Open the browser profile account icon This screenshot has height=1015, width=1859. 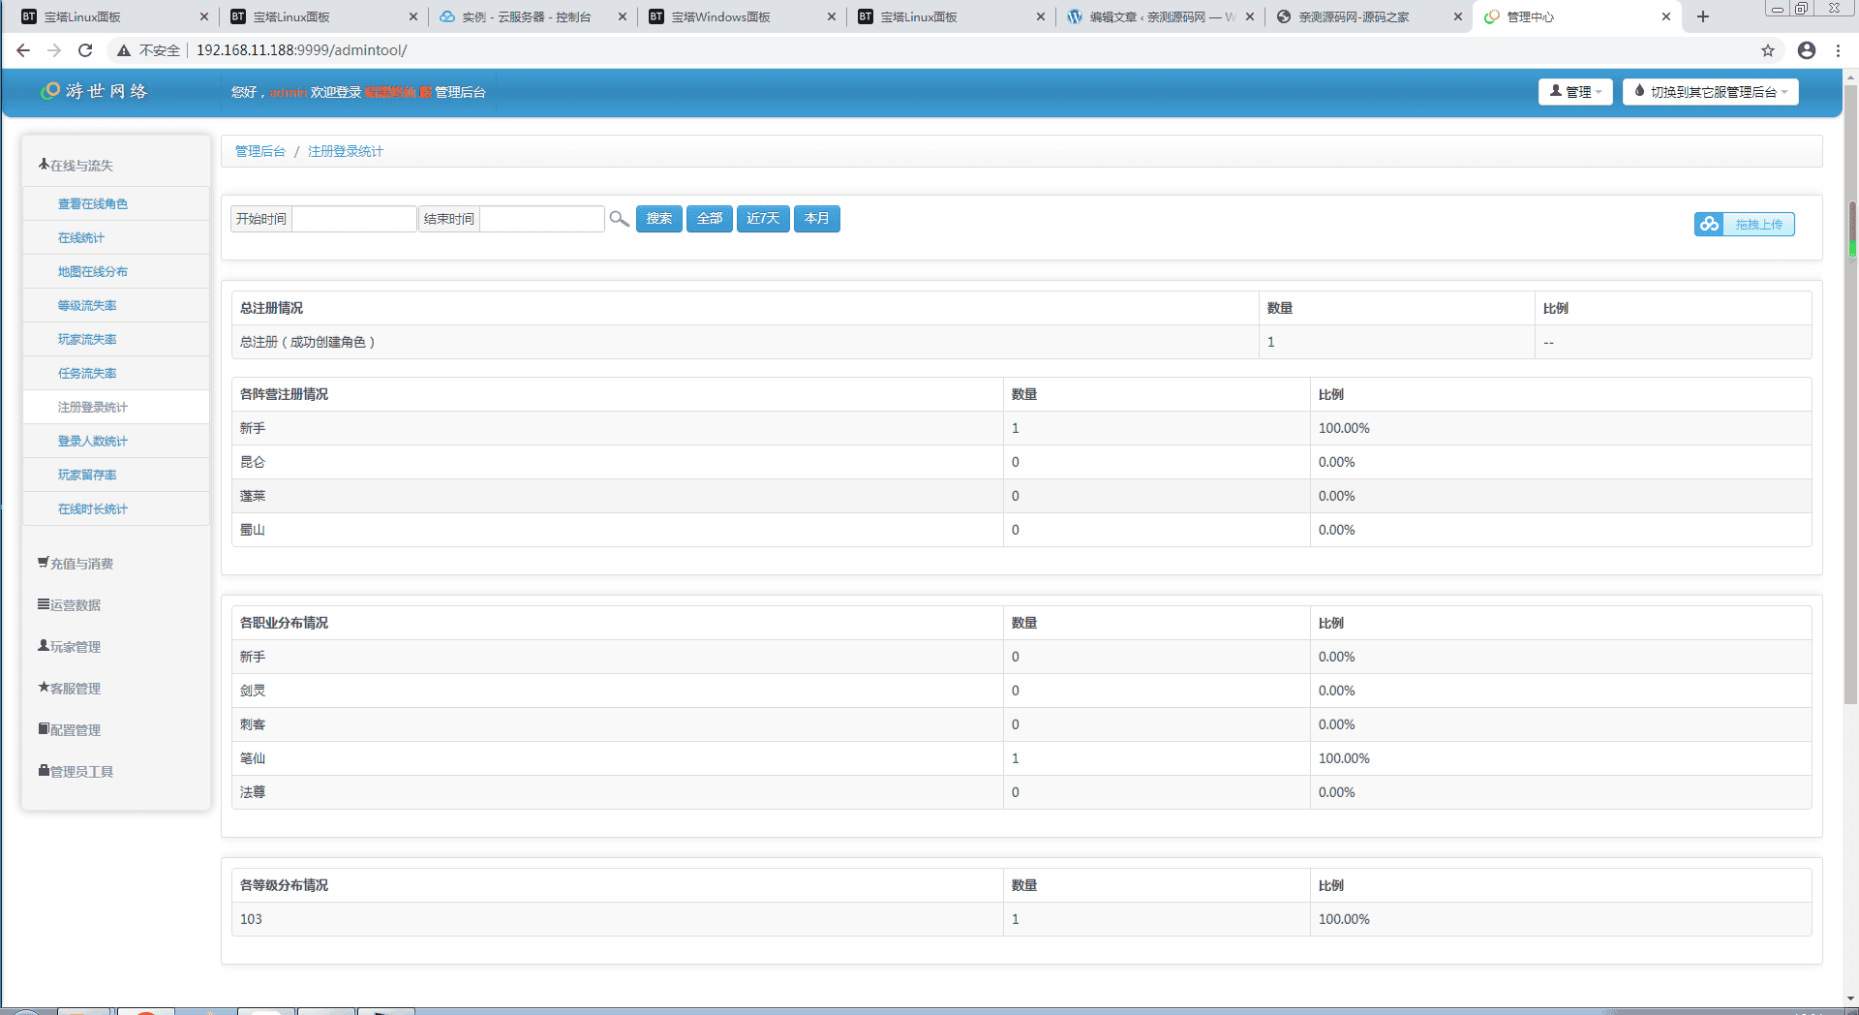click(1807, 50)
